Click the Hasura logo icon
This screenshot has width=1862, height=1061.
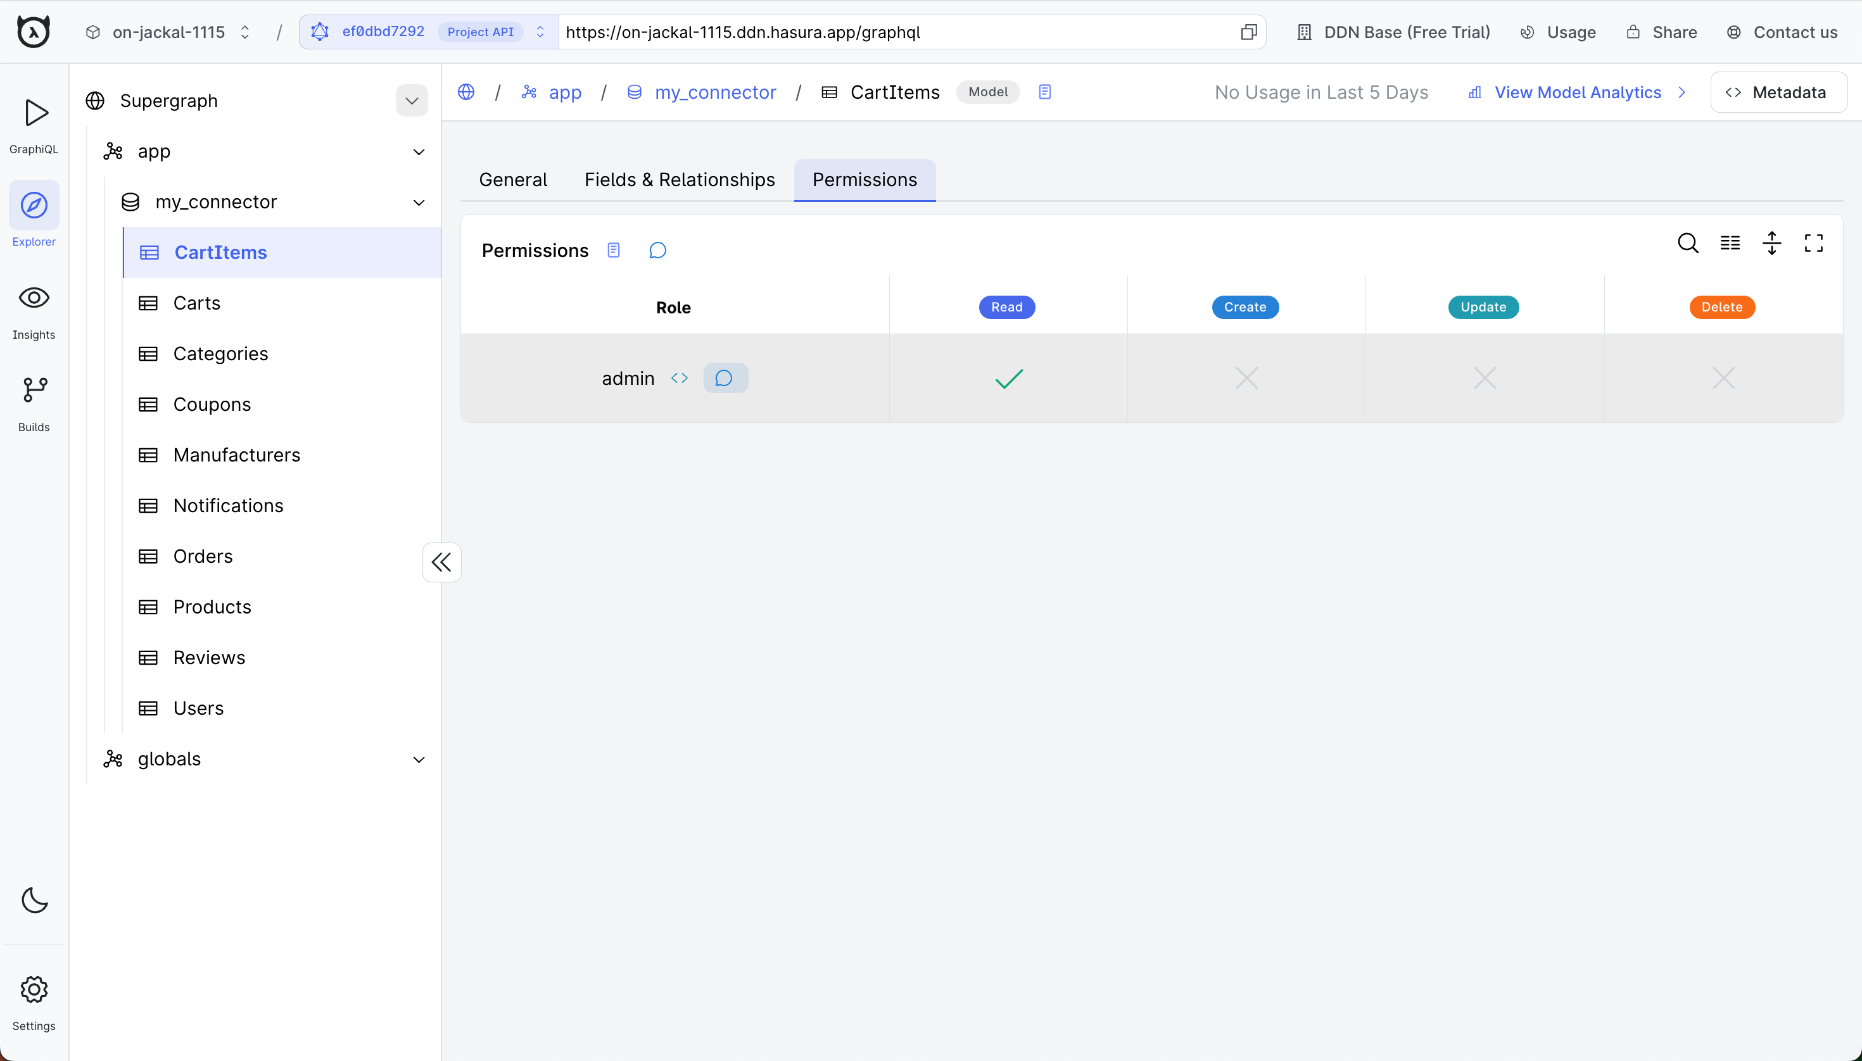click(34, 32)
